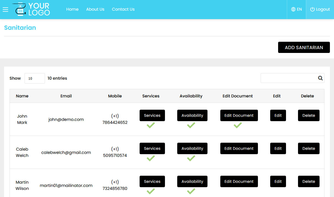334x197 pixels.
Task: Click the search magnifier icon
Action: coord(320,78)
